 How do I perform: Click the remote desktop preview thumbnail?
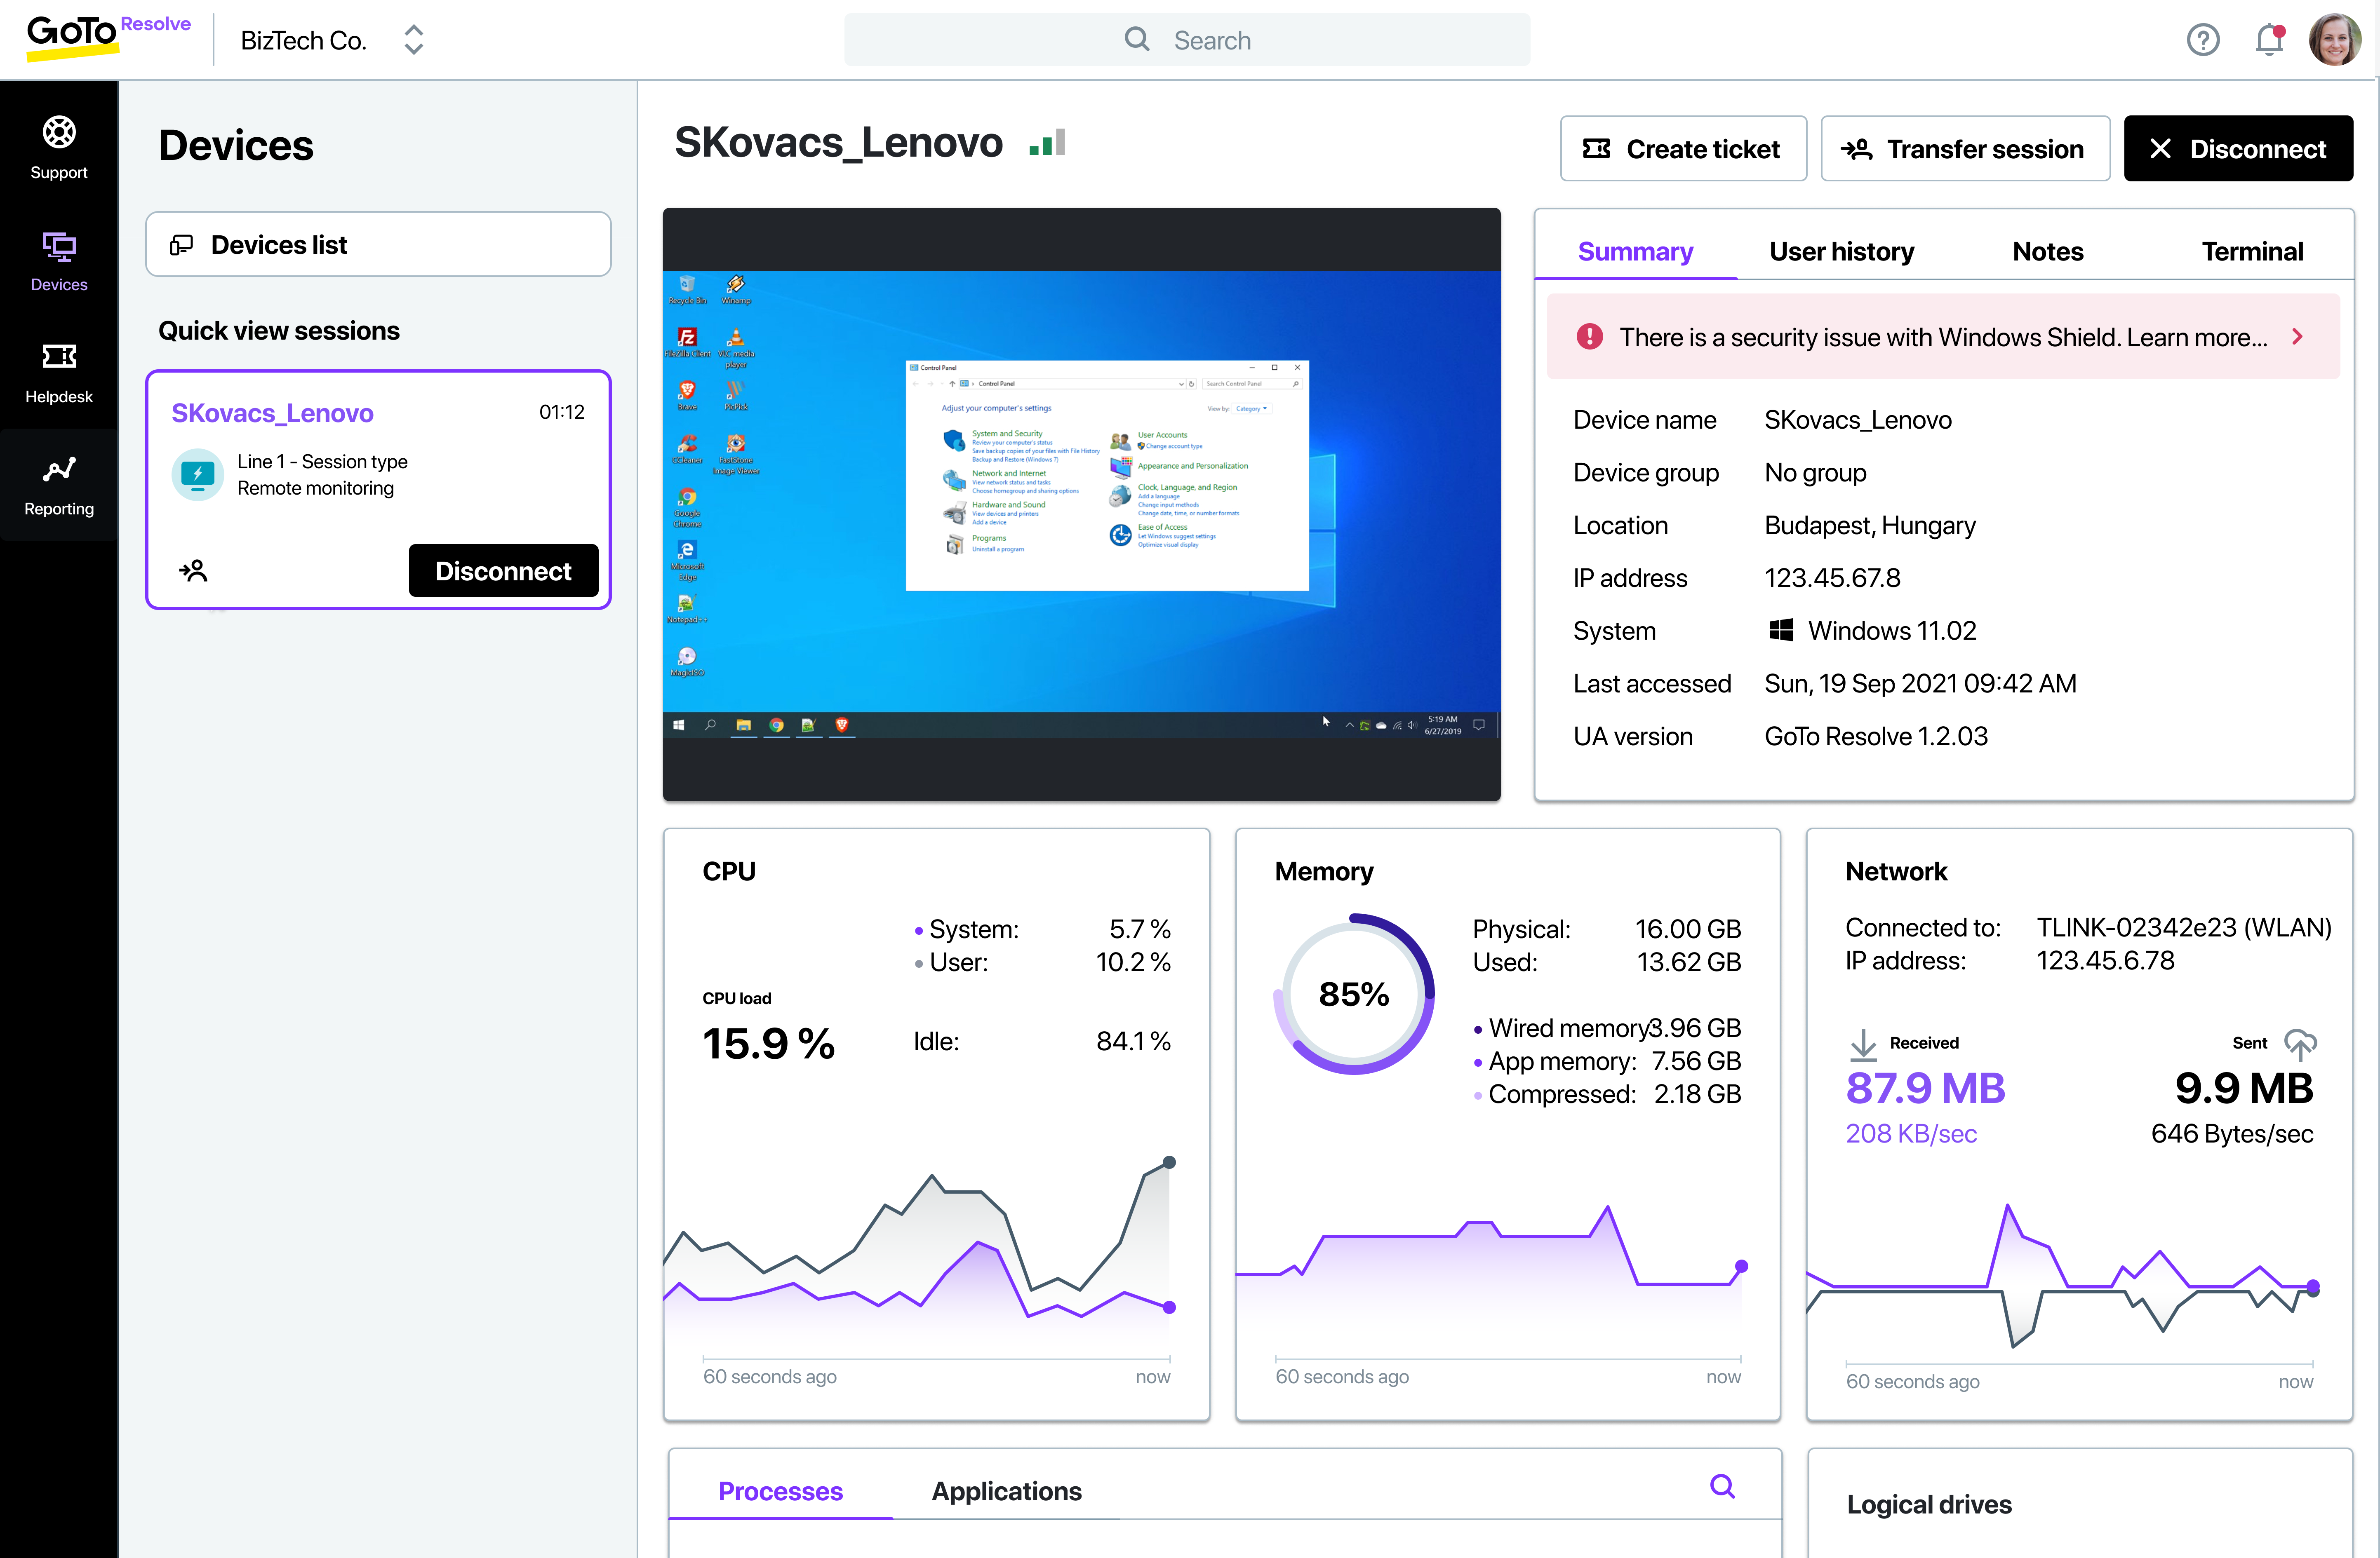pyautogui.click(x=1081, y=504)
